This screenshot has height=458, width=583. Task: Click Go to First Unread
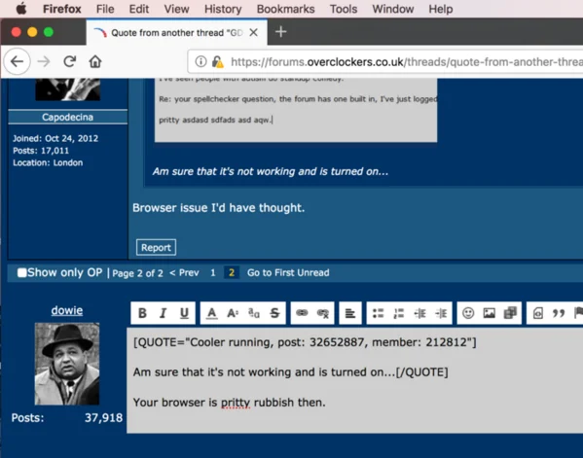pyautogui.click(x=288, y=272)
